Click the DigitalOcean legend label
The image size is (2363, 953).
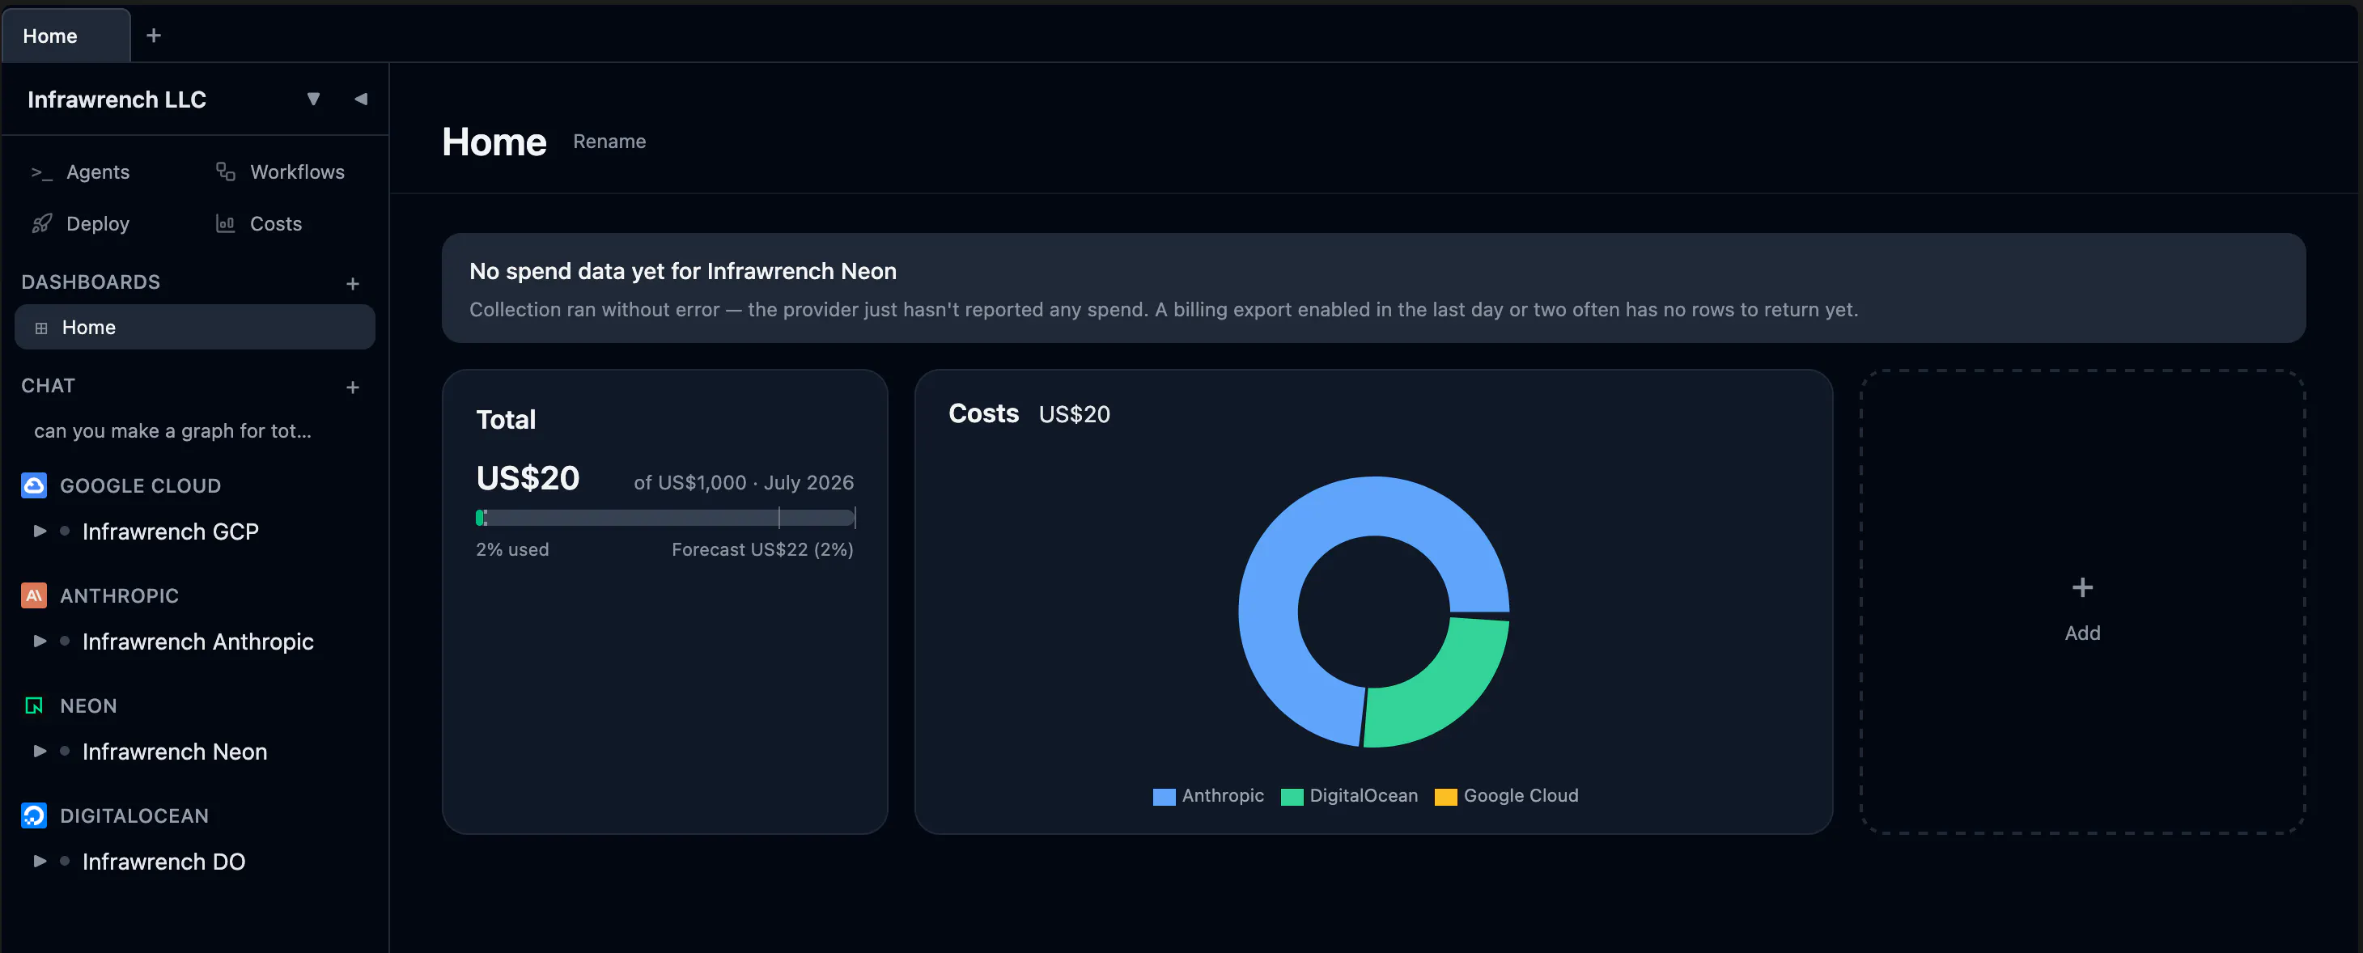(x=1363, y=796)
